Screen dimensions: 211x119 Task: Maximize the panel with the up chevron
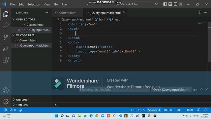201,89
